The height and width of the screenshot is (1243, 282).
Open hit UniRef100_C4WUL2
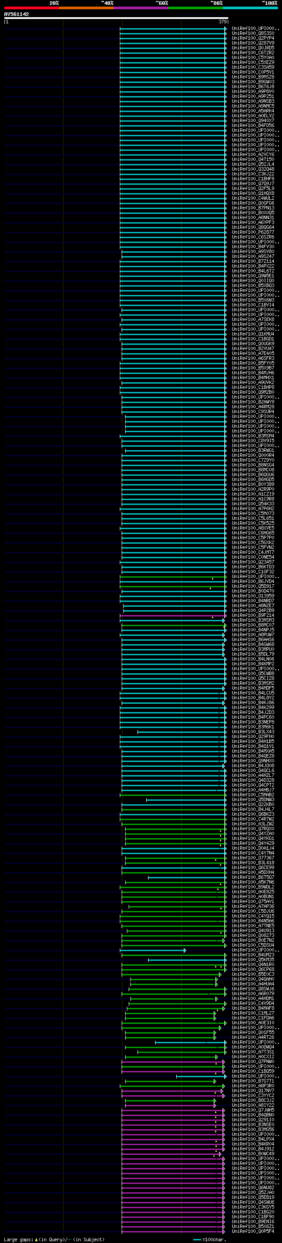click(x=252, y=198)
